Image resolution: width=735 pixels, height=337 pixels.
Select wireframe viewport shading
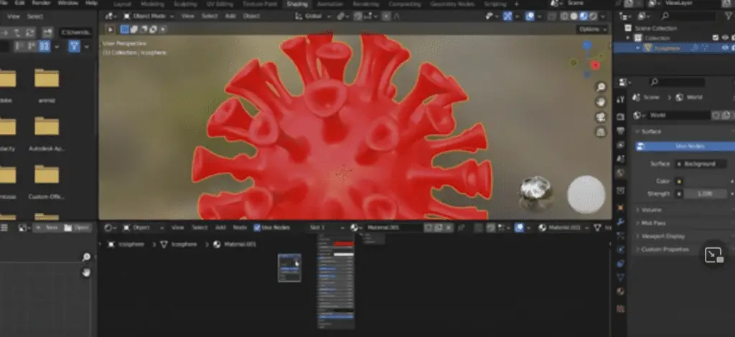click(564, 16)
